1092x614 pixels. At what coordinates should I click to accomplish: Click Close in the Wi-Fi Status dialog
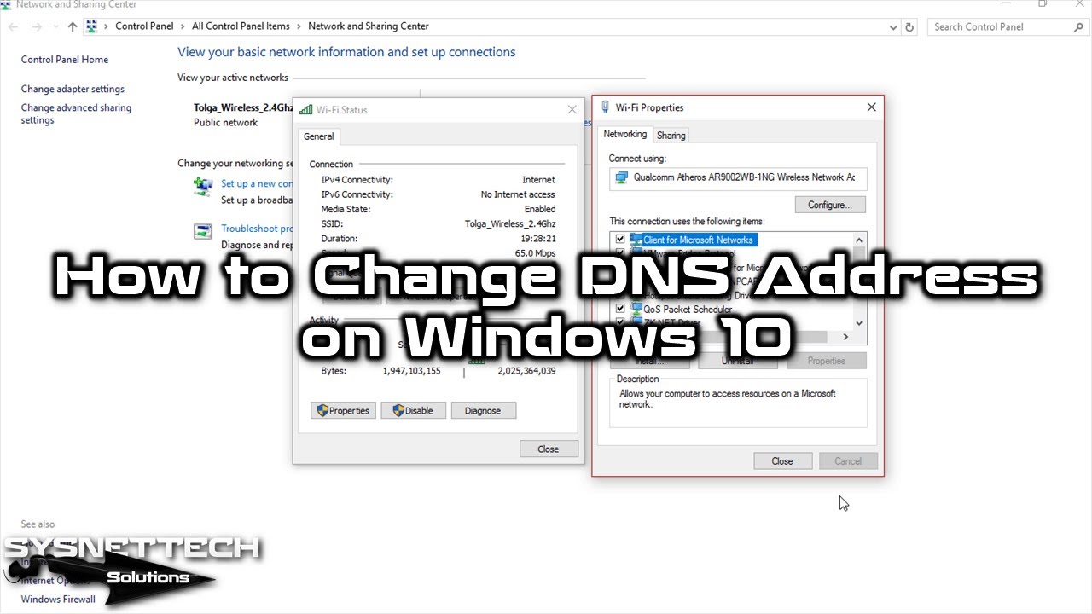click(549, 449)
